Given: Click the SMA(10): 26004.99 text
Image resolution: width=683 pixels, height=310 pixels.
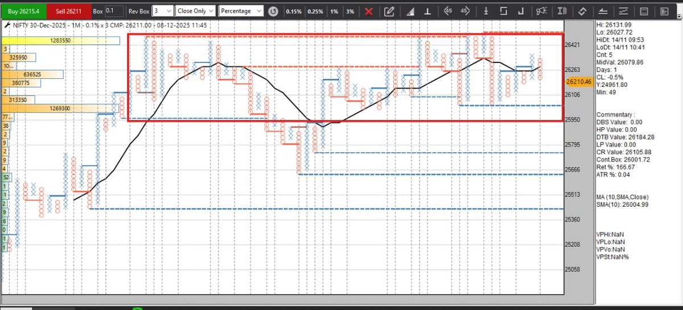Looking at the screenshot, I should [622, 204].
